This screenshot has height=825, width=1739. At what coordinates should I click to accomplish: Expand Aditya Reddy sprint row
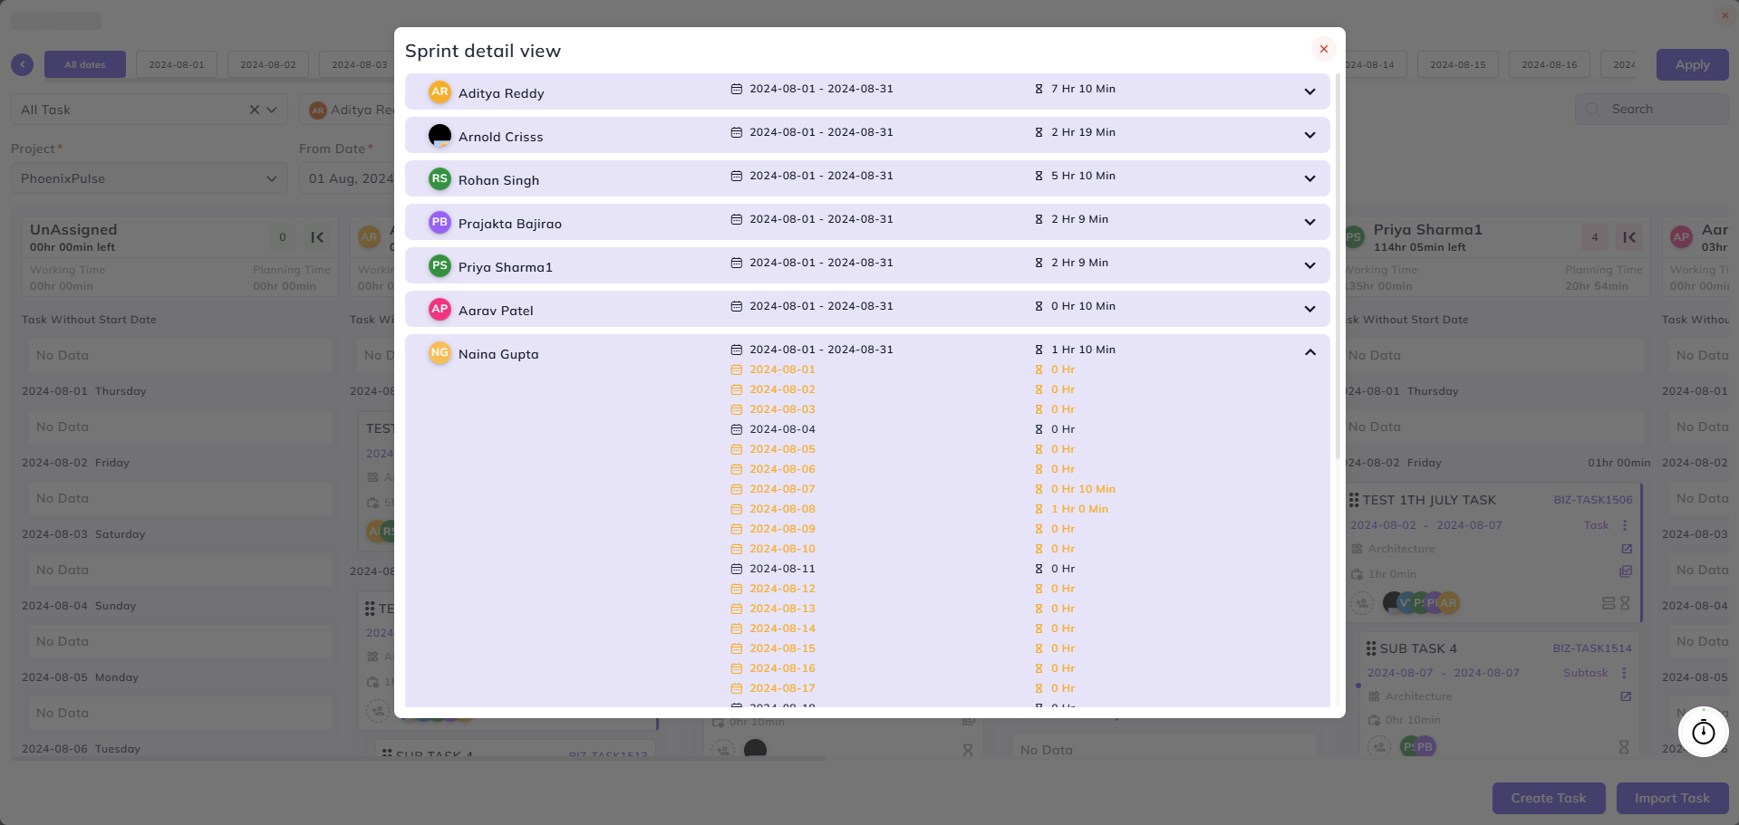[x=1309, y=91]
